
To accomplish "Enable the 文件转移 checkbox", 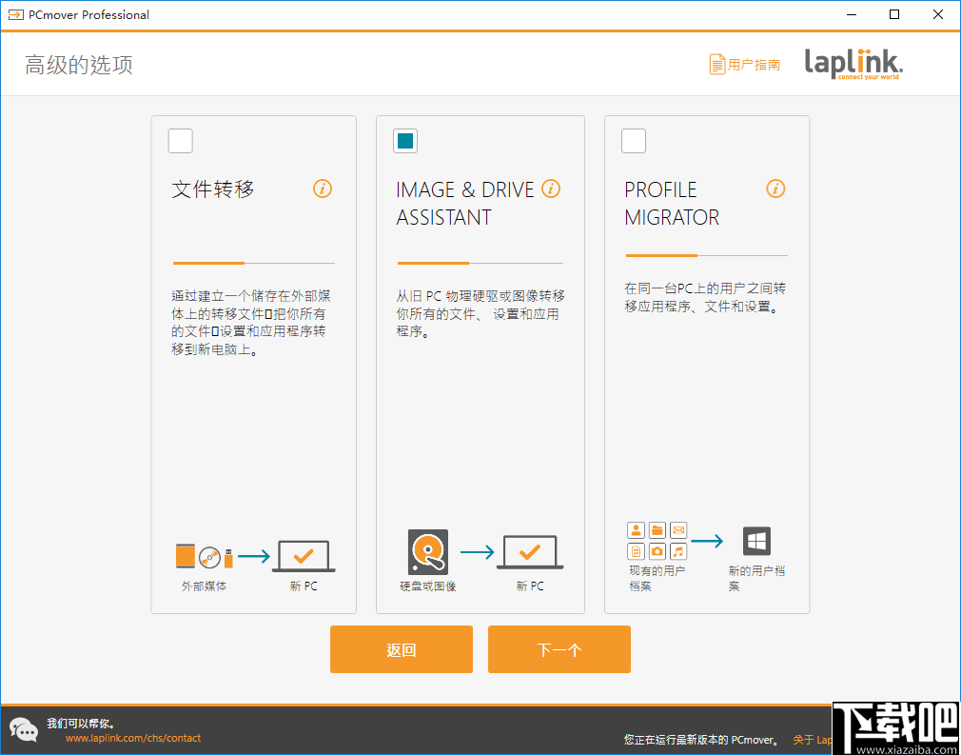I will pos(180,140).
